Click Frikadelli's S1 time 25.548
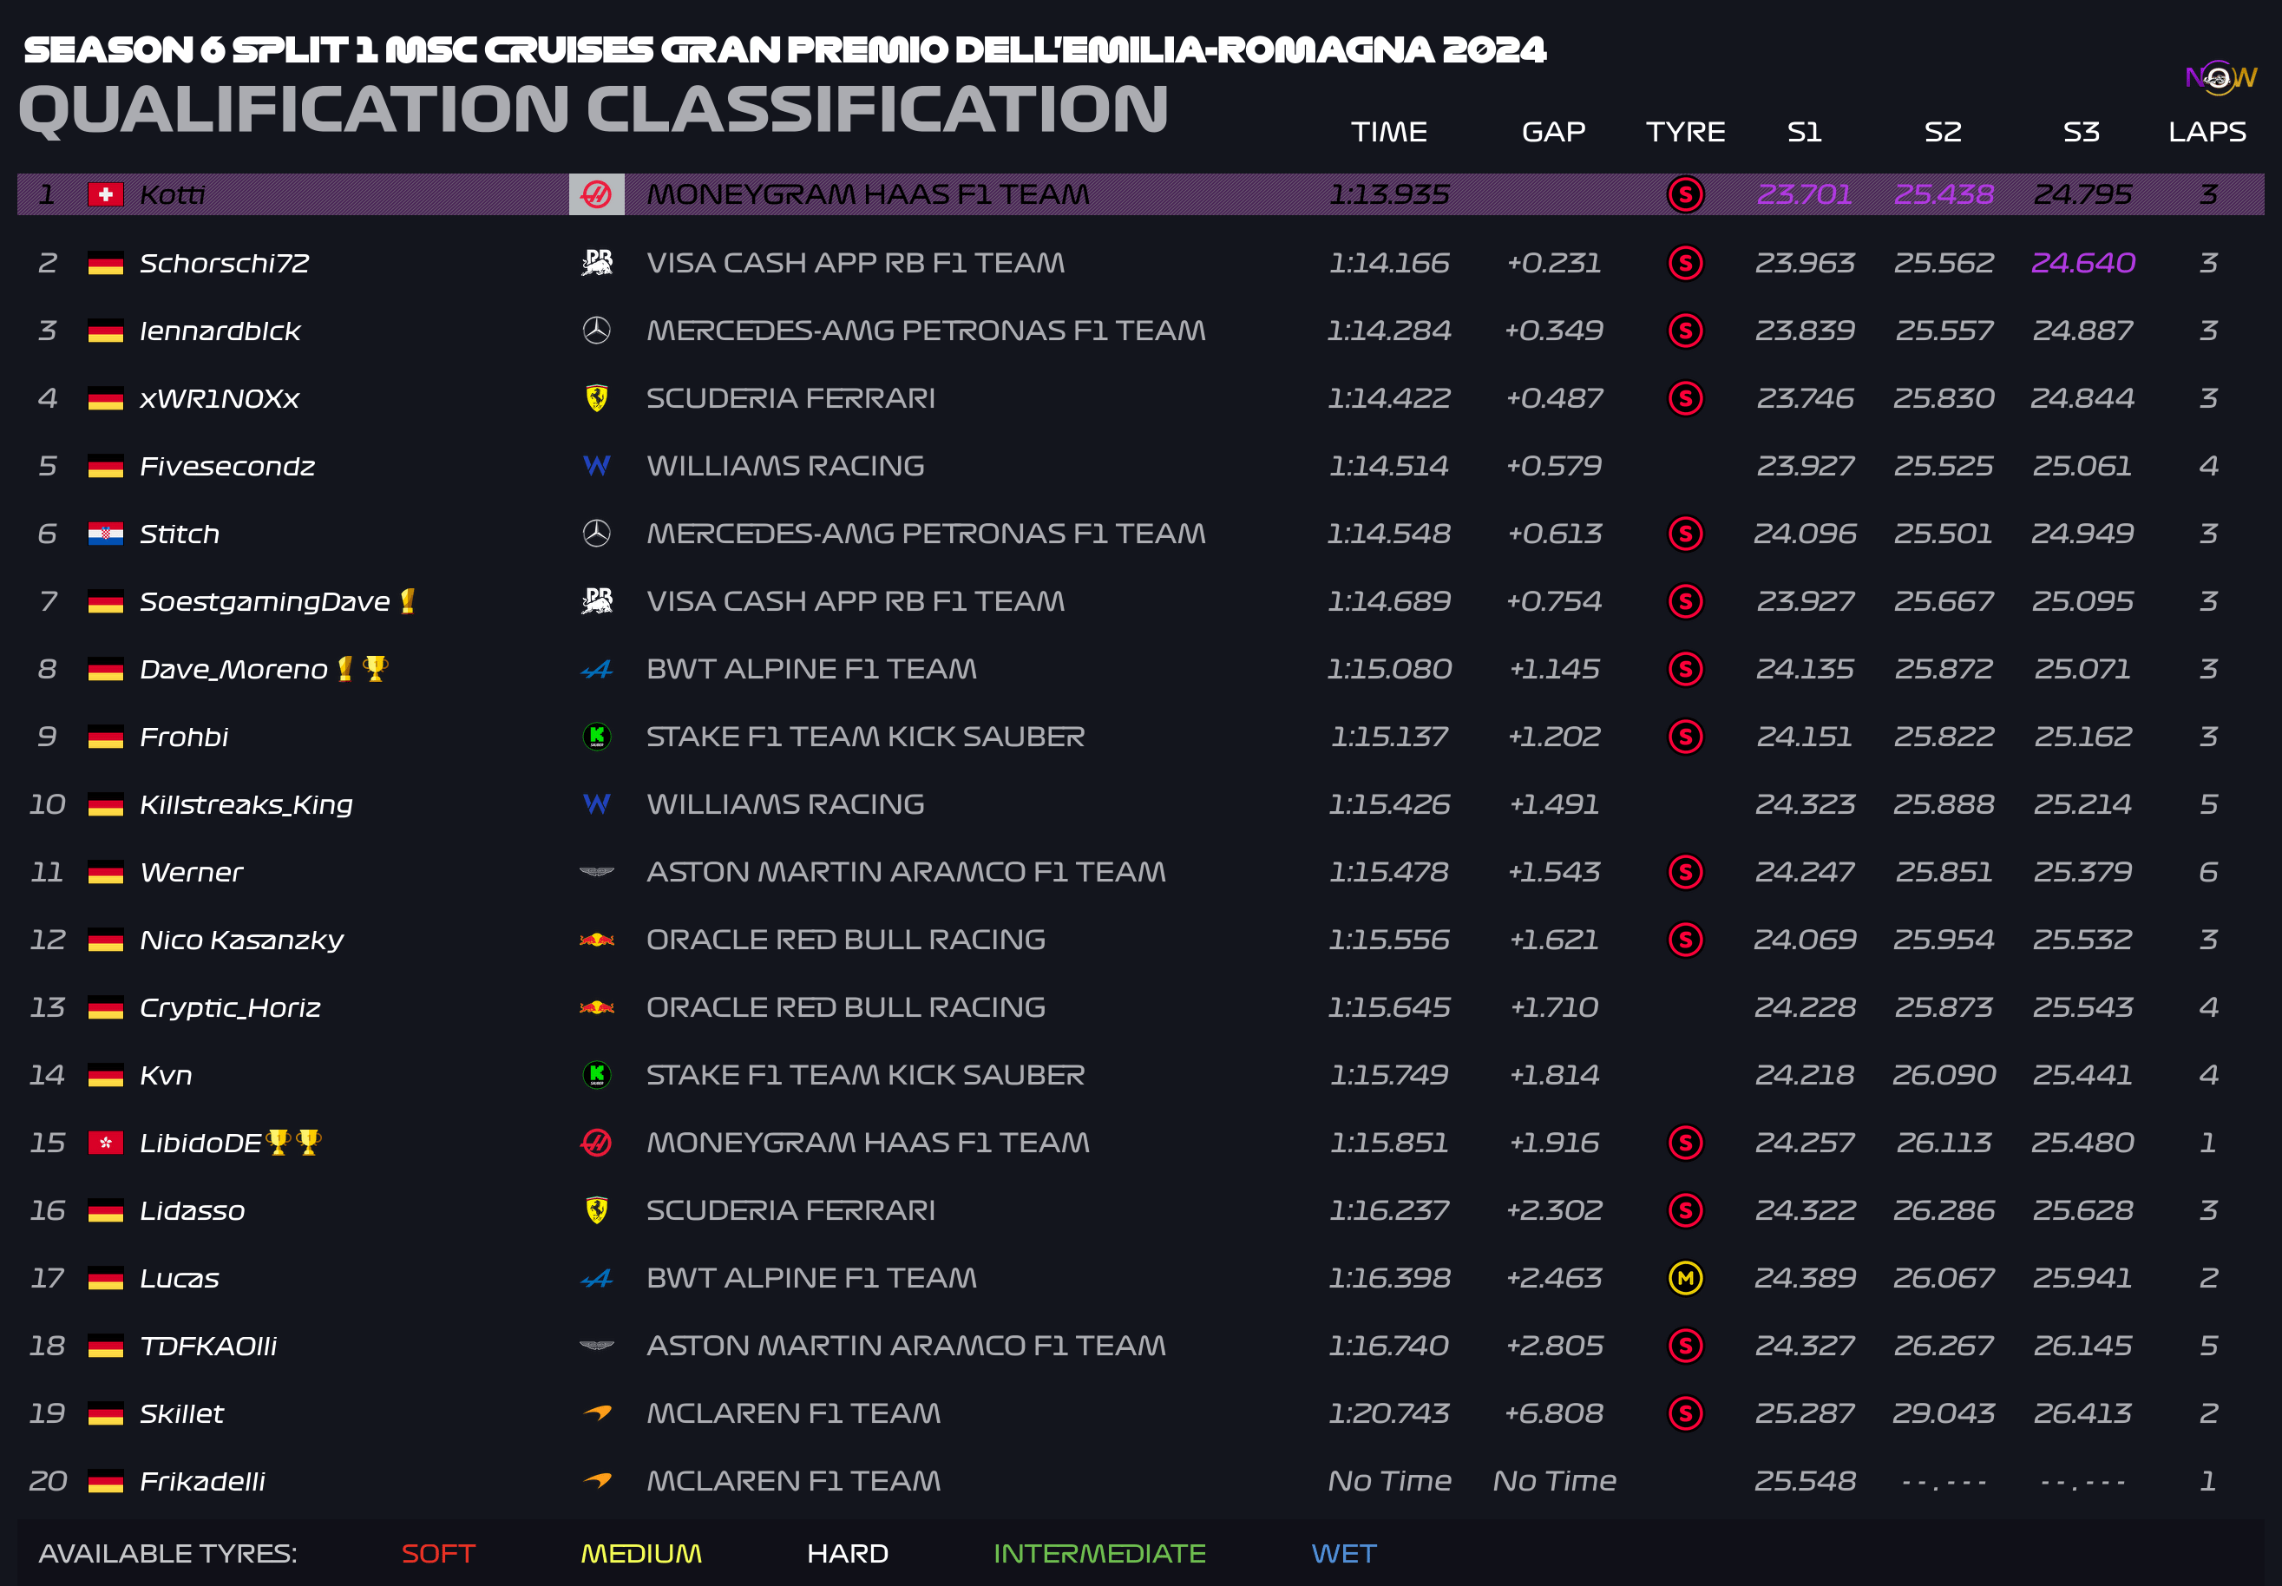The width and height of the screenshot is (2282, 1586). coord(1804,1481)
